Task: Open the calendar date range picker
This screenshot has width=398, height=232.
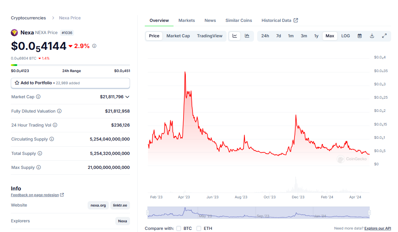Action: click(x=360, y=36)
